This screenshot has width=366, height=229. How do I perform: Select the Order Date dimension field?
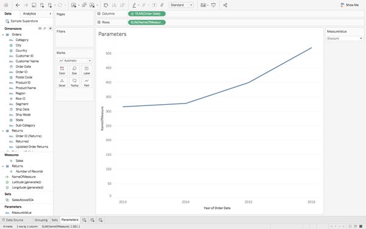tap(23, 67)
